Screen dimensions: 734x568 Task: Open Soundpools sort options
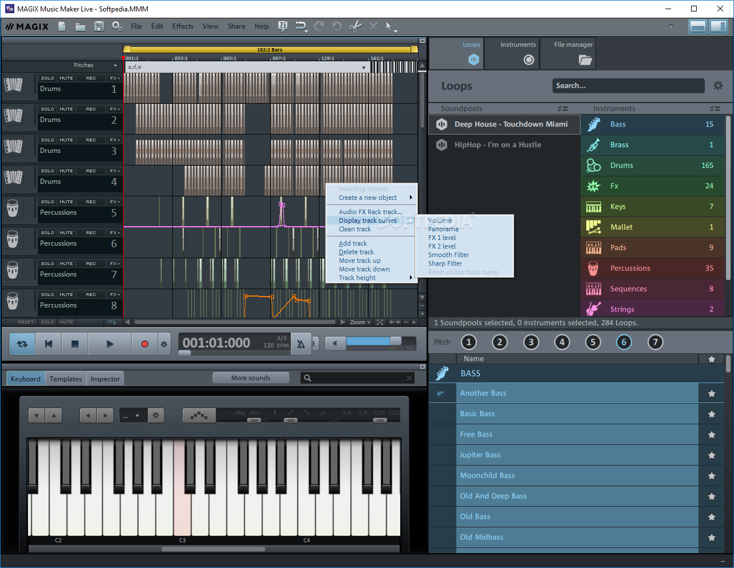pos(562,108)
